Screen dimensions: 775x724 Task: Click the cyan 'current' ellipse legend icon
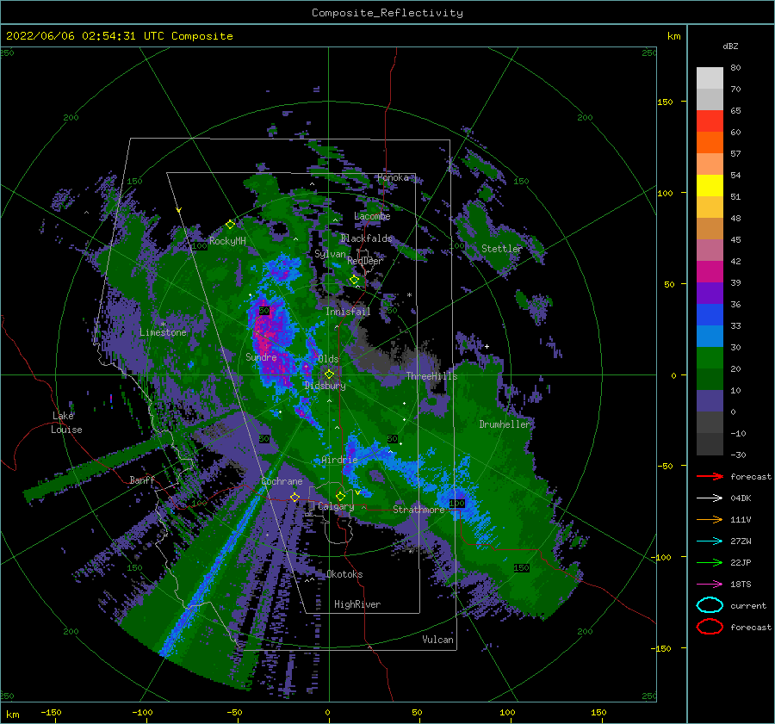tap(710, 605)
